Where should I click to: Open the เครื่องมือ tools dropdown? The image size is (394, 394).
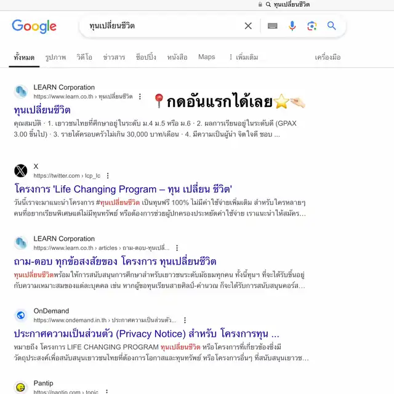(328, 57)
